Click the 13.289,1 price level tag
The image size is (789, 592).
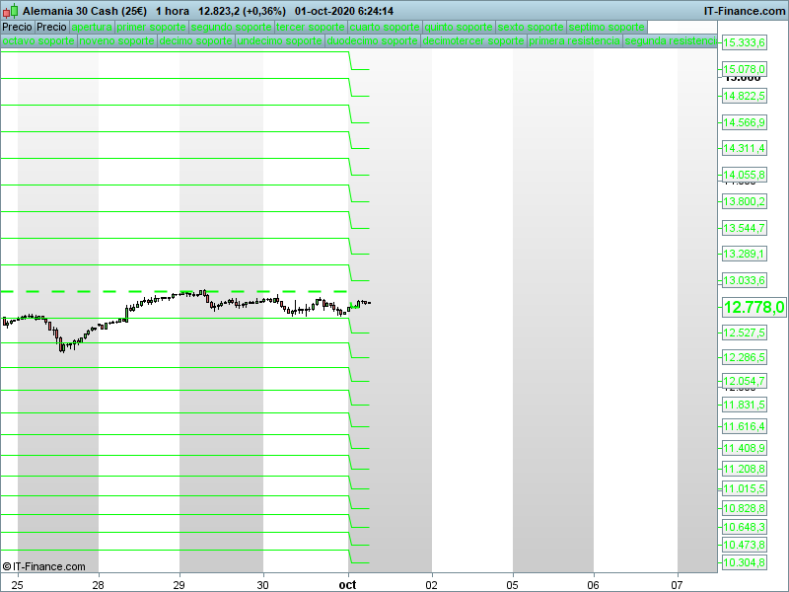pyautogui.click(x=745, y=254)
